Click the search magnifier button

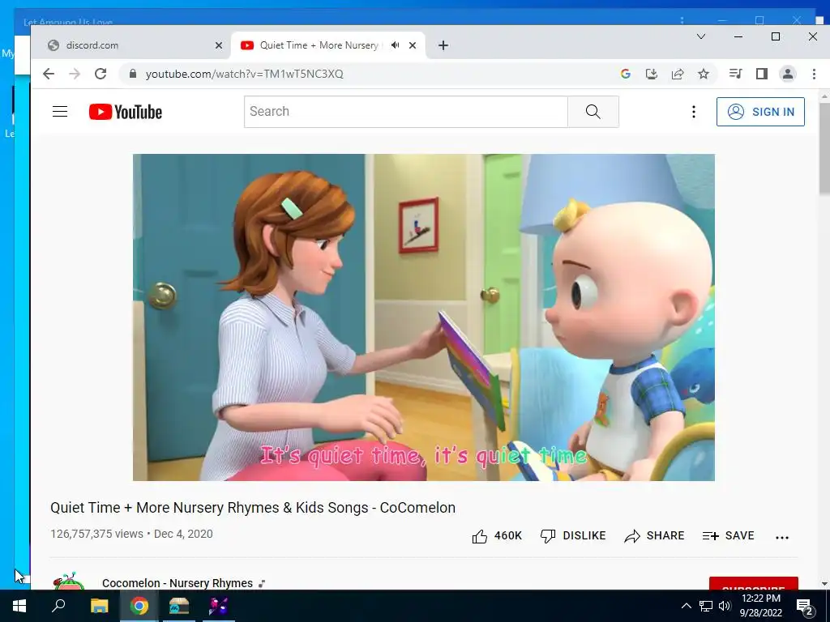pos(593,112)
